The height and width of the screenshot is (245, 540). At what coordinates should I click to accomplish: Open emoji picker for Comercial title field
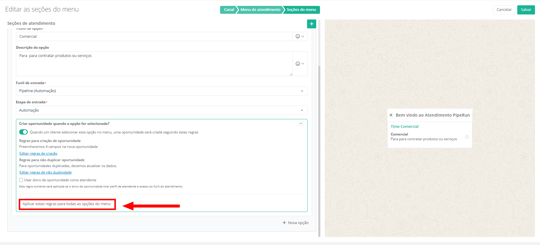pyautogui.click(x=300, y=36)
